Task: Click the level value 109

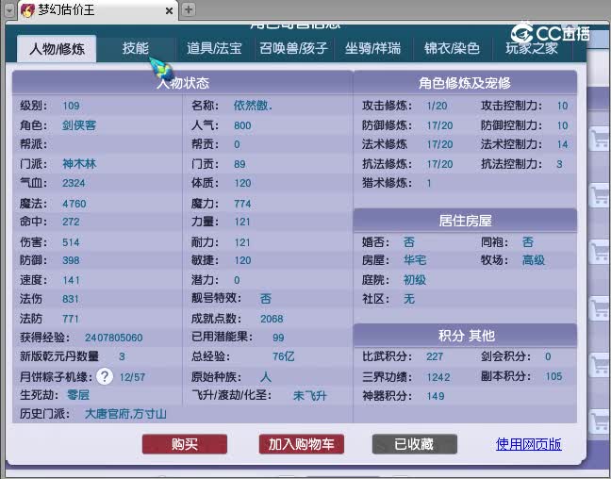Action: click(71, 106)
